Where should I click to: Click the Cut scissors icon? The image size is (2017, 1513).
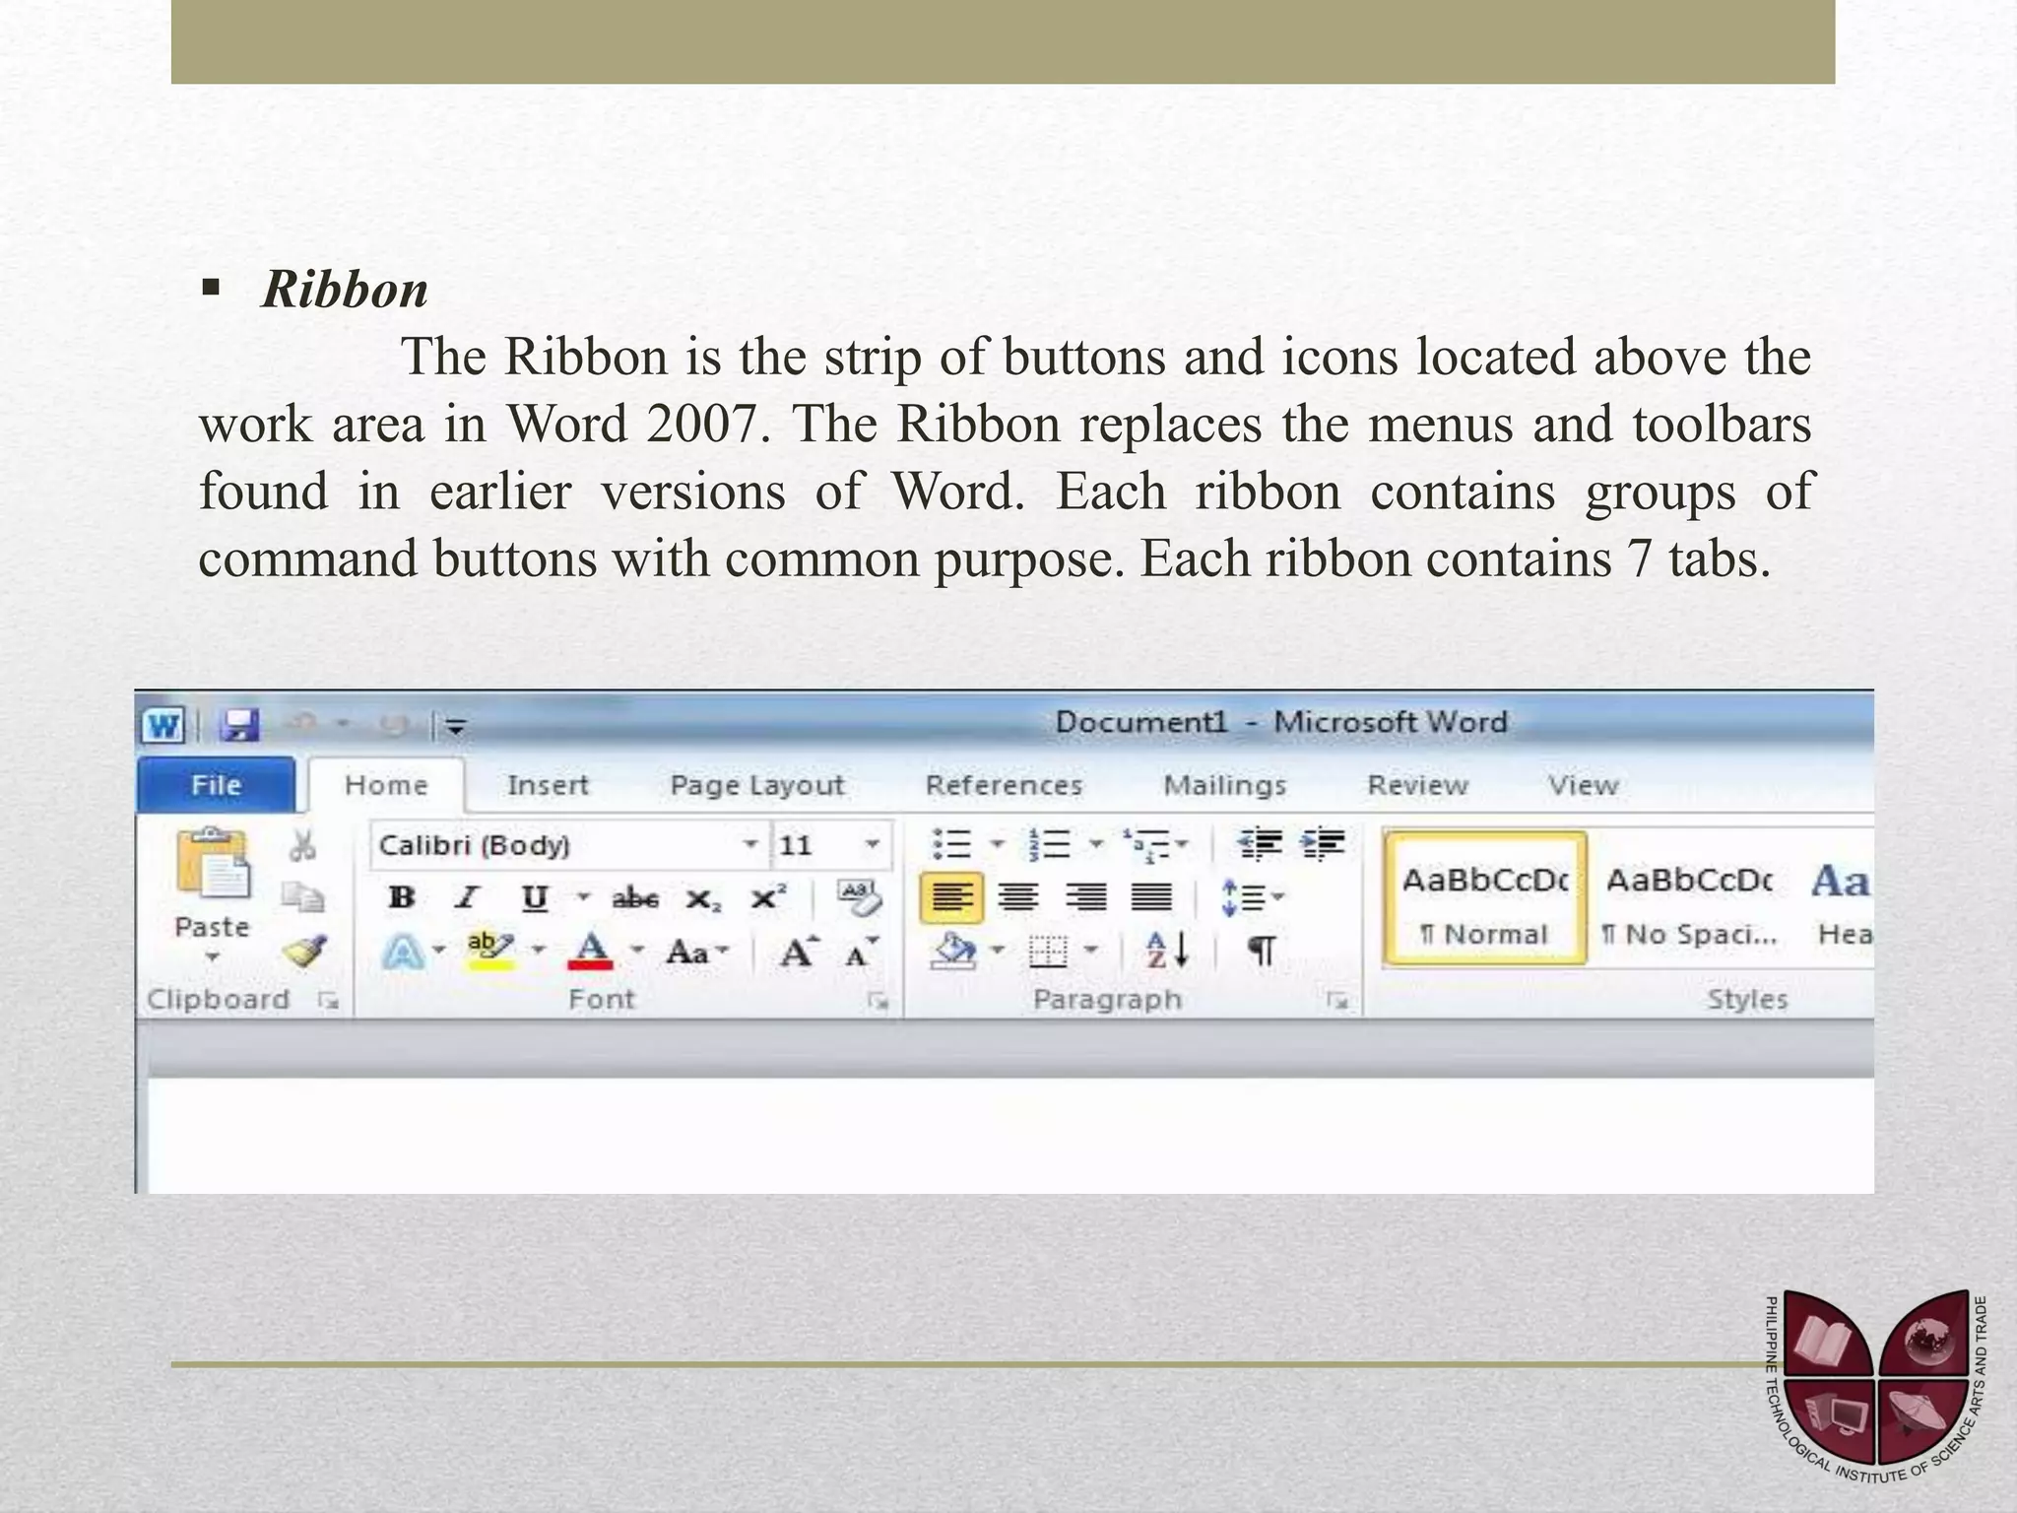click(302, 845)
